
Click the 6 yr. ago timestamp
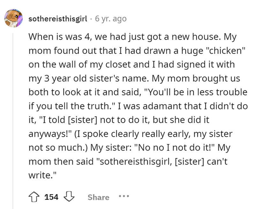[110, 18]
